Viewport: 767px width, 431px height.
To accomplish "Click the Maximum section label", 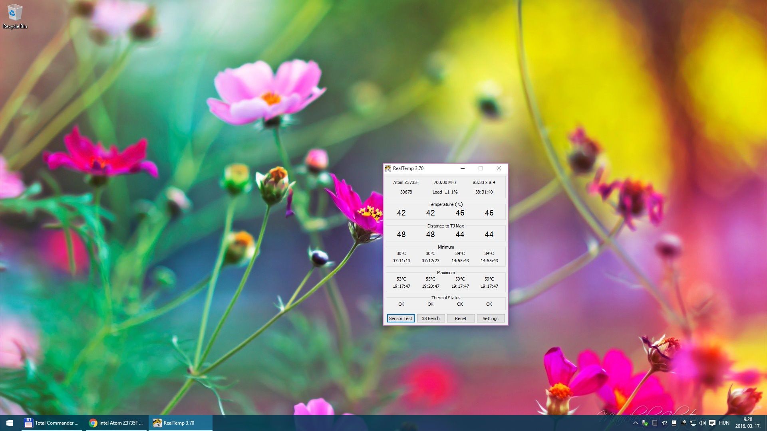I will (446, 273).
